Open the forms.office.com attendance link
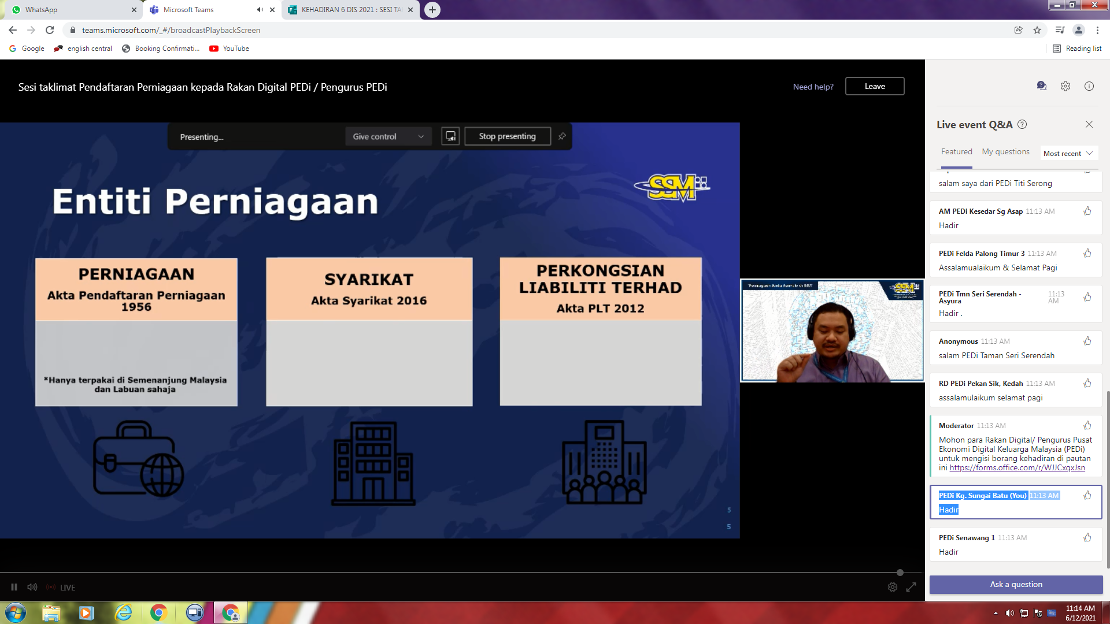The width and height of the screenshot is (1110, 624). tap(1017, 467)
